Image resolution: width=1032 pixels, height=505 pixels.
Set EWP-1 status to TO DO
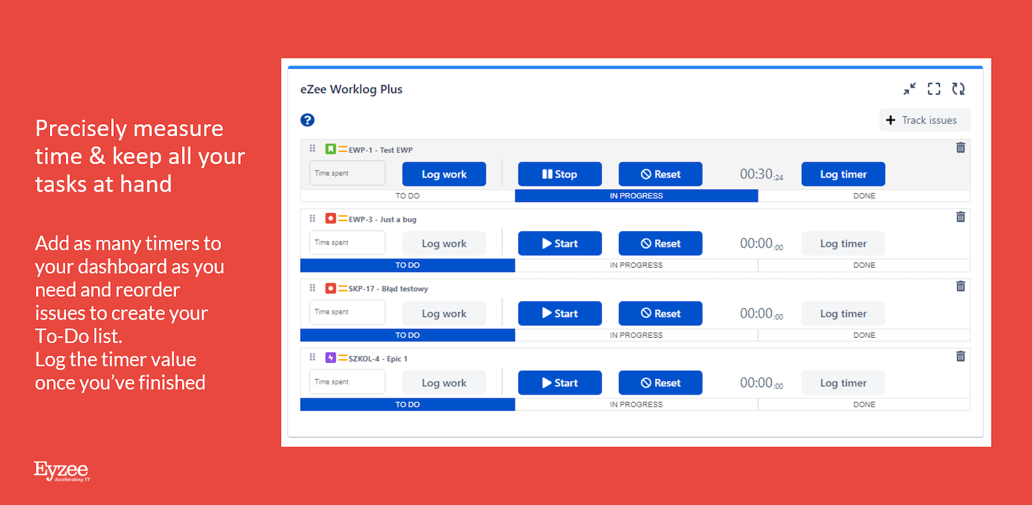pyautogui.click(x=407, y=196)
